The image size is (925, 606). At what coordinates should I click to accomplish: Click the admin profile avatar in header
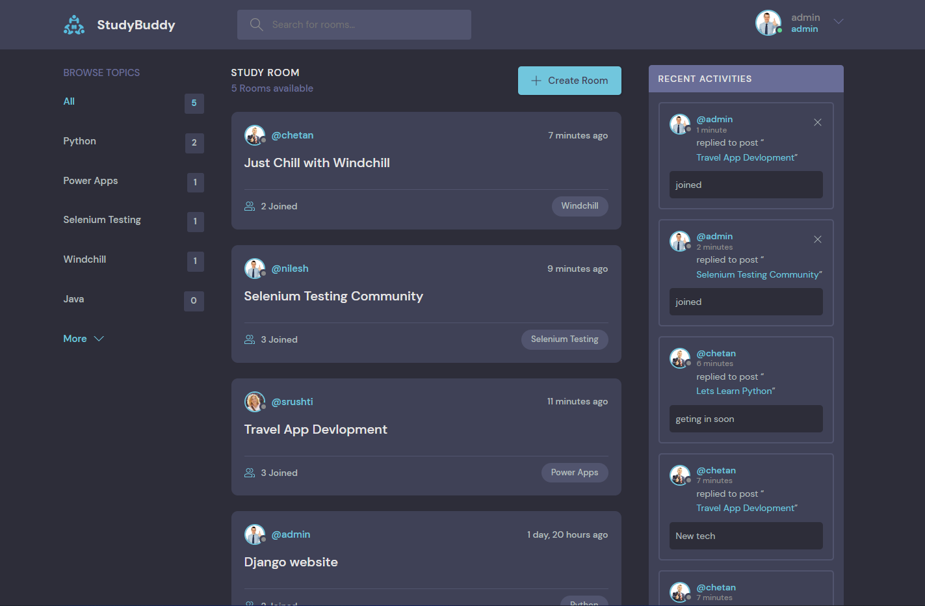coord(768,22)
